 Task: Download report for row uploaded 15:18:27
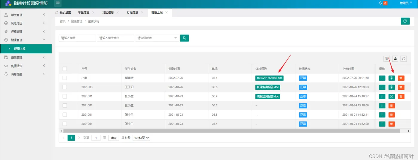392,97
